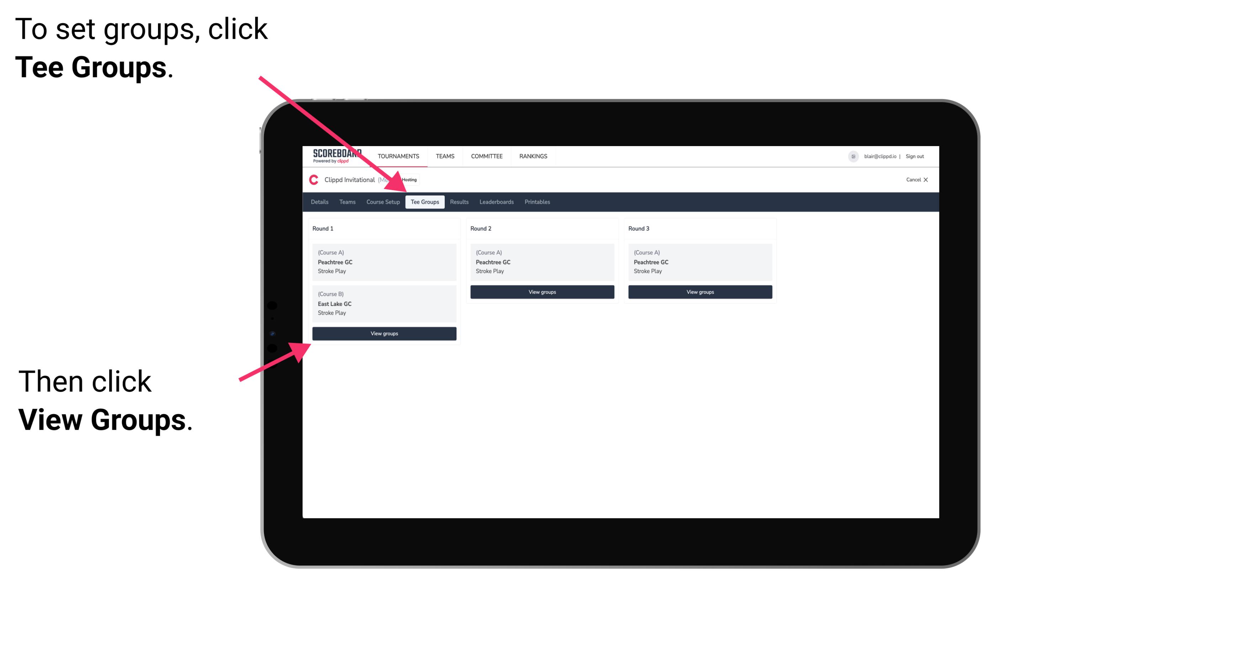This screenshot has width=1237, height=665.
Task: Click View groups for Round 1
Action: (385, 333)
